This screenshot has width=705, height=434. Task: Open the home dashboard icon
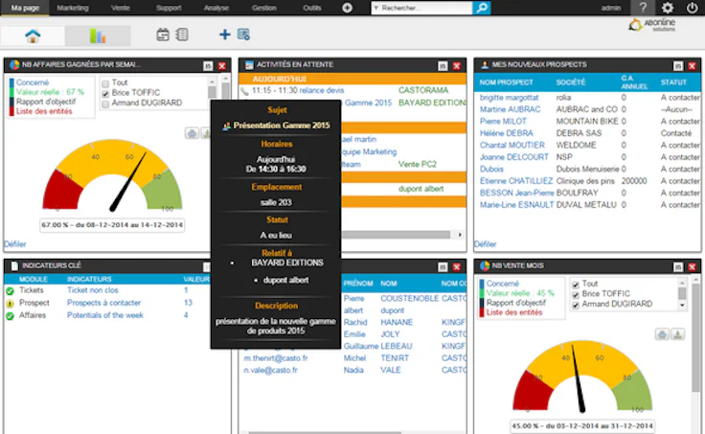tap(33, 35)
